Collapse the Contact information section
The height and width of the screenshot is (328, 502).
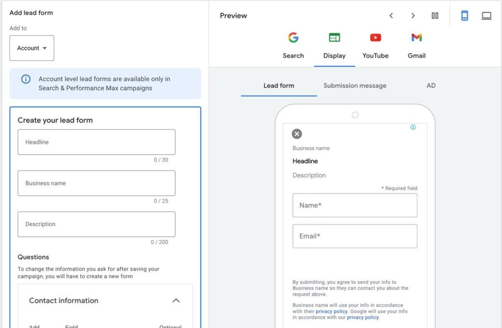[176, 301]
